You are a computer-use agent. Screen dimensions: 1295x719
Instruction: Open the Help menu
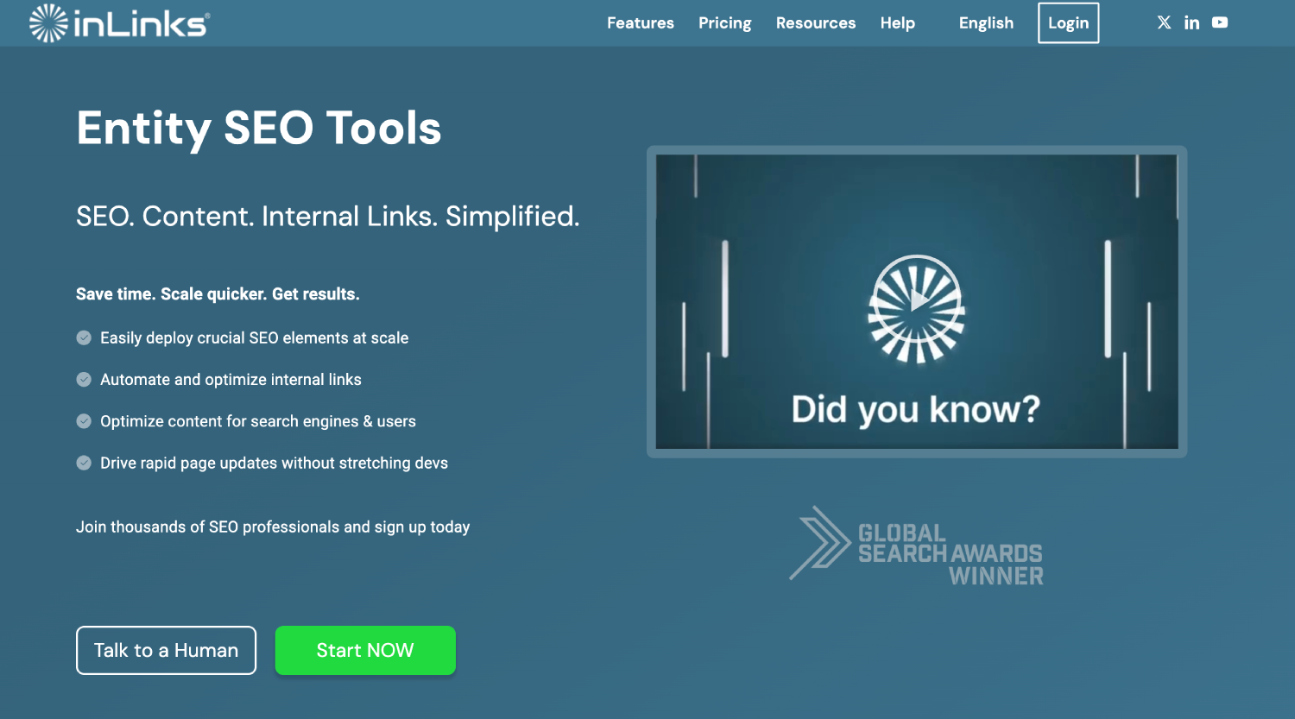coord(898,23)
